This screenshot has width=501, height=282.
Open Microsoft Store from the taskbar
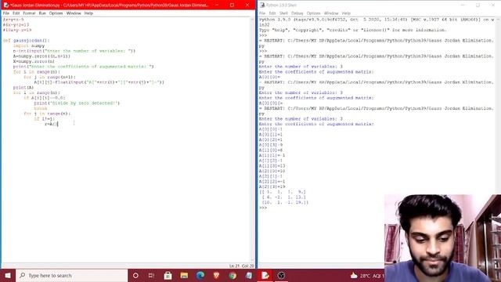coord(168,275)
